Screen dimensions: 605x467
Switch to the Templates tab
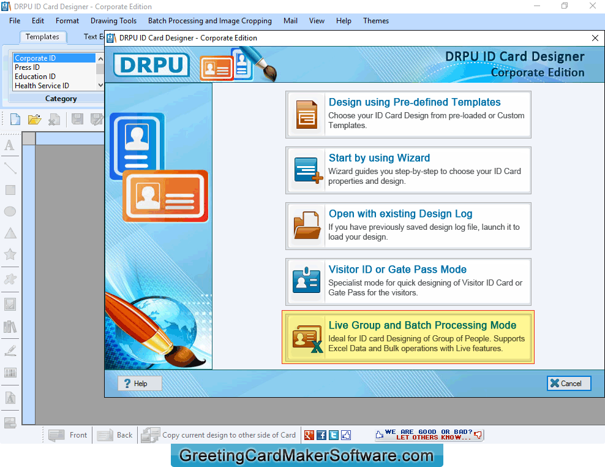click(x=42, y=37)
